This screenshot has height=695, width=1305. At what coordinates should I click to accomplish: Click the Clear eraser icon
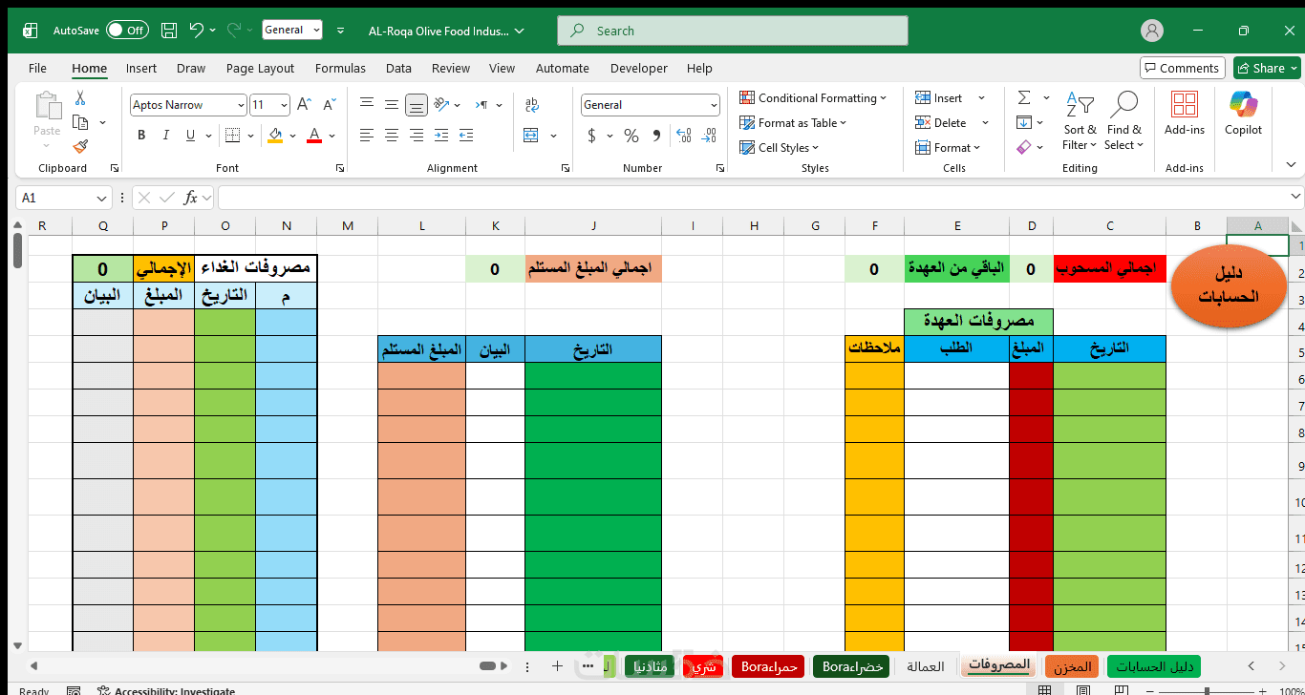click(x=1024, y=147)
